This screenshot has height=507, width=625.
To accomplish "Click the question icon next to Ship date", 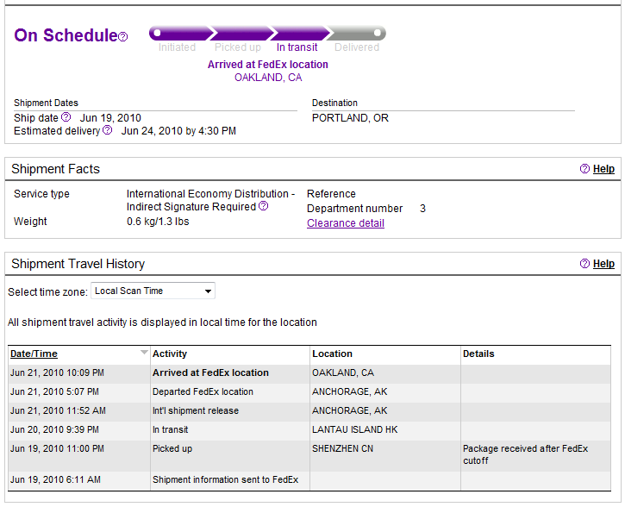I will tap(66, 117).
